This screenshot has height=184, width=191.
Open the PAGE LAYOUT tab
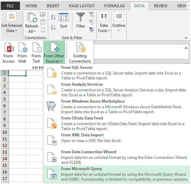(x=82, y=6)
